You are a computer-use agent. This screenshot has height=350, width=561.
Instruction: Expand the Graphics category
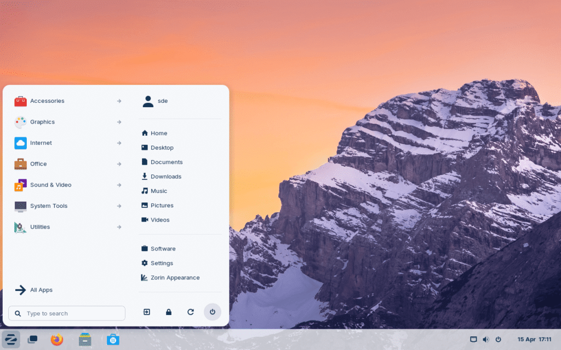click(x=41, y=122)
